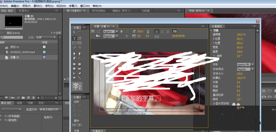Select the Rotation tool

click(79, 32)
